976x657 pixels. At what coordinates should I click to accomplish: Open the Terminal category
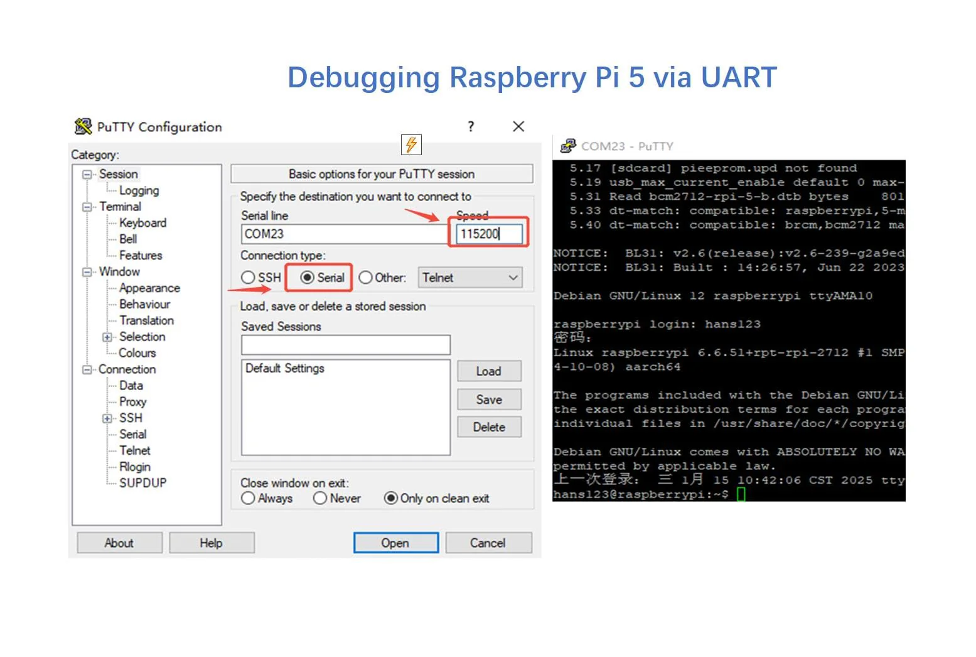120,207
